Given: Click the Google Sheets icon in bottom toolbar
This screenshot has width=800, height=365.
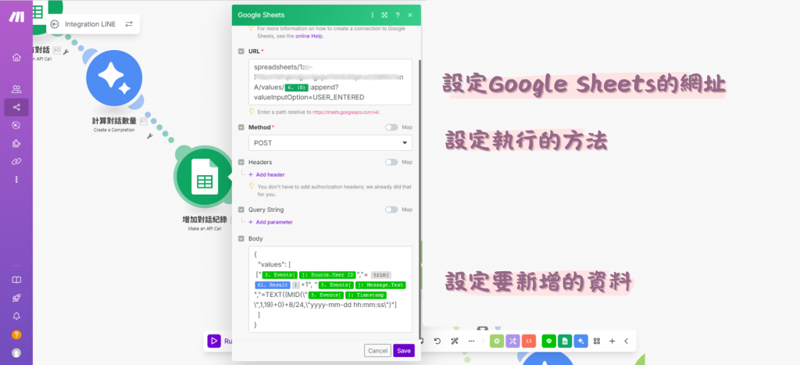Looking at the screenshot, I should point(565,341).
